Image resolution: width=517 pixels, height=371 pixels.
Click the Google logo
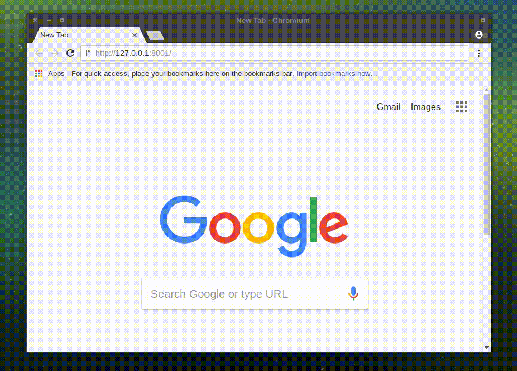pos(254,226)
